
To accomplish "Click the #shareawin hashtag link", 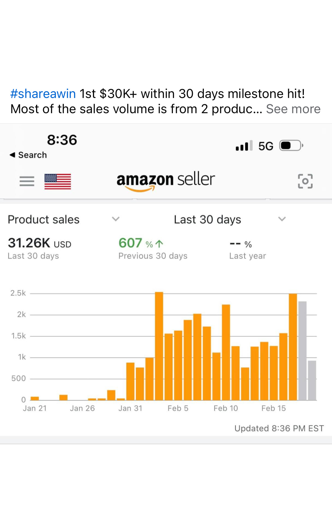I will click(x=43, y=94).
